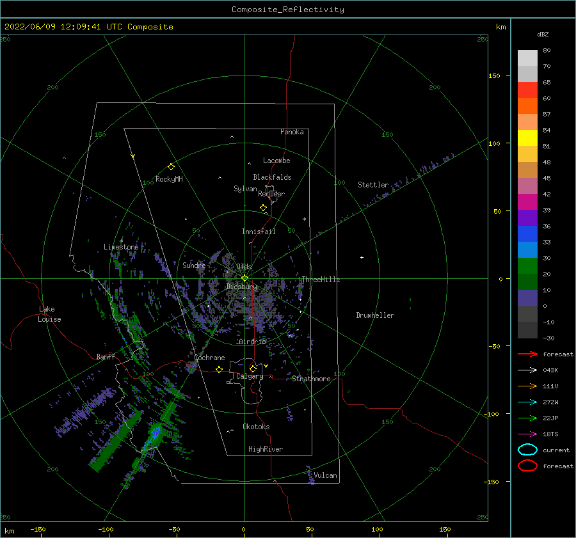Click the yellow diamond marker below Cochrane
The width and height of the screenshot is (576, 538).
point(219,370)
